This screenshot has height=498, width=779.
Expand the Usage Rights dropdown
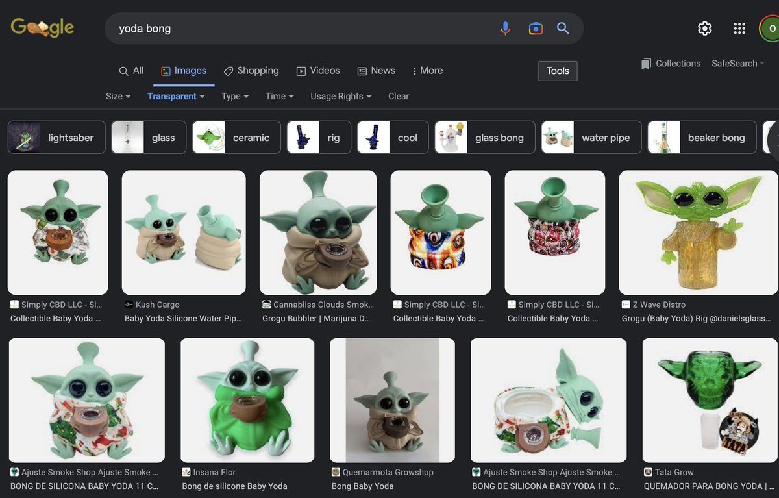pos(341,96)
